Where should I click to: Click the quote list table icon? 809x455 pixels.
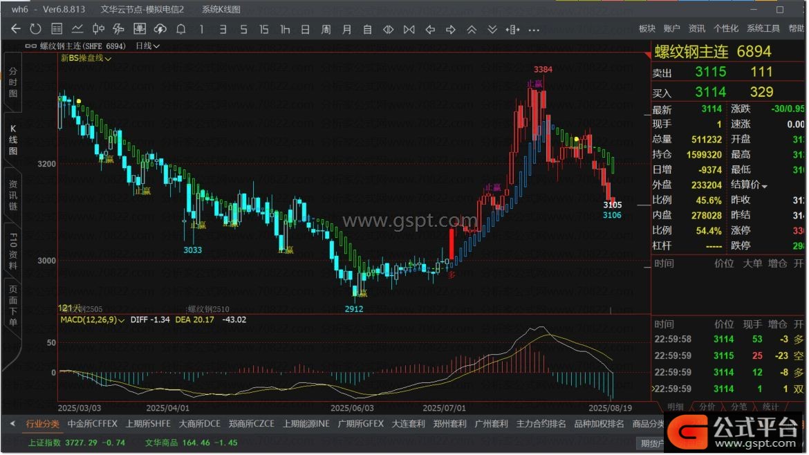57,29
